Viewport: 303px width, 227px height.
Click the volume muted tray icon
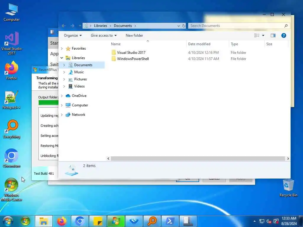[x=269, y=221]
